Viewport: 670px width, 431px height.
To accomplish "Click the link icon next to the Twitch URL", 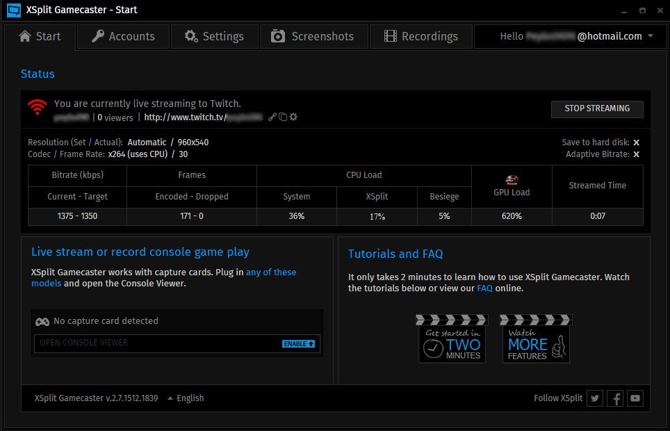I will (x=272, y=117).
